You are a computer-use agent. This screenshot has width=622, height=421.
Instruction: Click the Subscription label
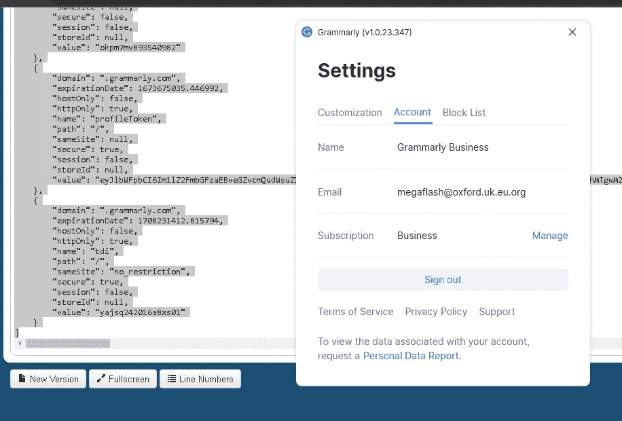346,236
